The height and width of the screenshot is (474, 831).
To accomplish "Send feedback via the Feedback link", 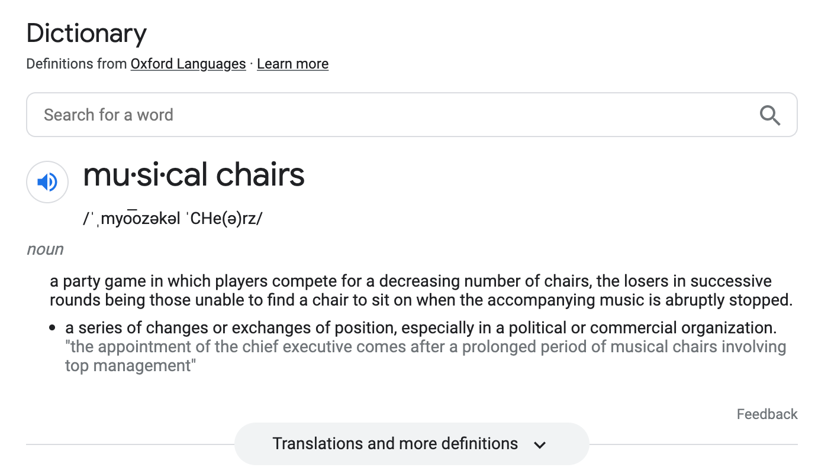I will point(767,414).
